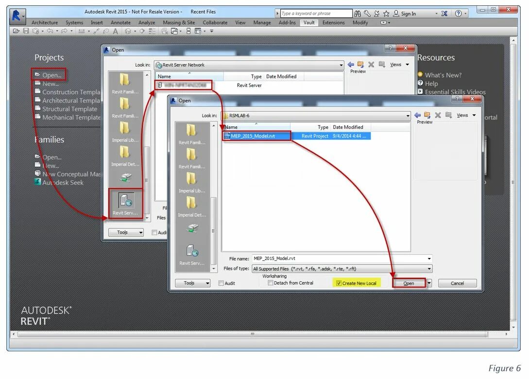Expand the File name dropdown arrow
This screenshot has height=379, width=529.
pos(429,258)
